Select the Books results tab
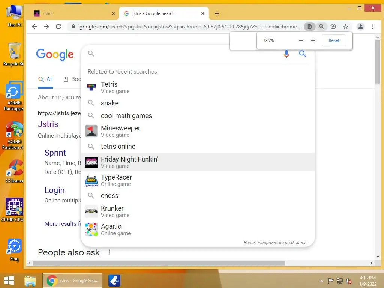 click(72, 79)
